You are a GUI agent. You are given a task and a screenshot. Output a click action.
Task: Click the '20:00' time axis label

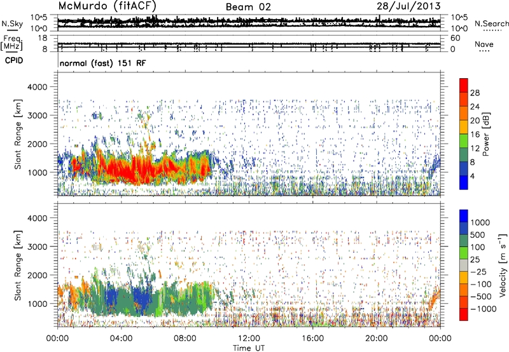377,339
